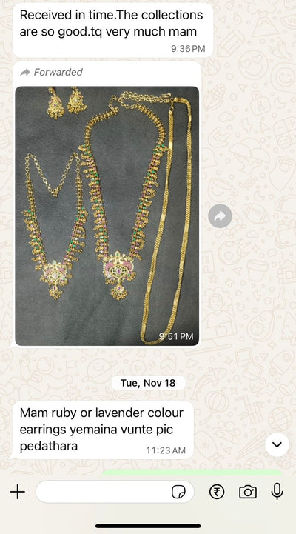The image size is (296, 534).
Task: Tap the 11:23 AM message timestamp
Action: (x=166, y=450)
